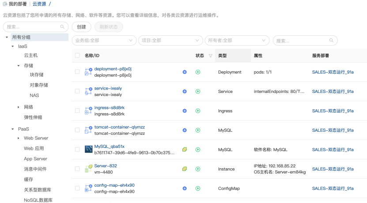
Task: Check the deployment-p8jx0j row checkbox
Action: coord(77,72)
